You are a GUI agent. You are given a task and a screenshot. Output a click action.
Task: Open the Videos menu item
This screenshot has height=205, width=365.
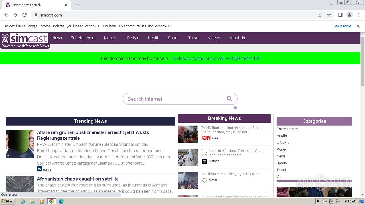point(214,38)
